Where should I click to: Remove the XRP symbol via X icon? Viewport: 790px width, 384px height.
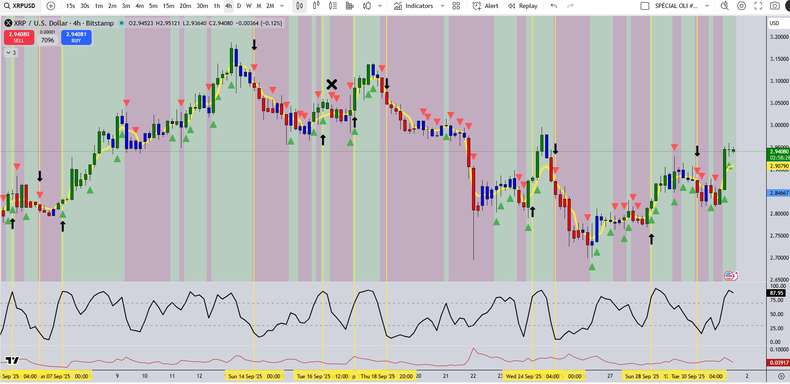coord(8,23)
